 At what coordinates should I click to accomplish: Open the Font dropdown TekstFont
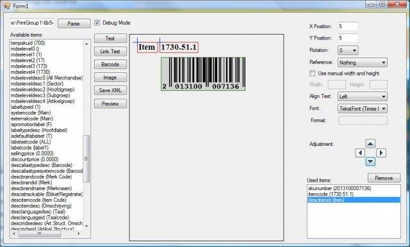click(x=363, y=109)
